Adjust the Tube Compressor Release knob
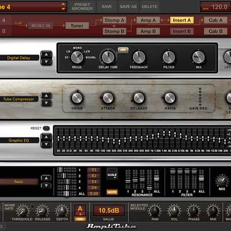The width and height of the screenshot is (231, 231). click(x=139, y=98)
